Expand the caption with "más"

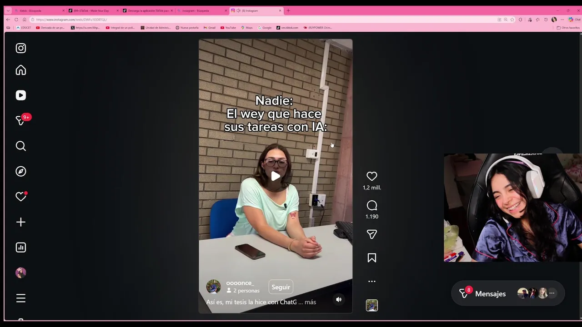point(310,302)
